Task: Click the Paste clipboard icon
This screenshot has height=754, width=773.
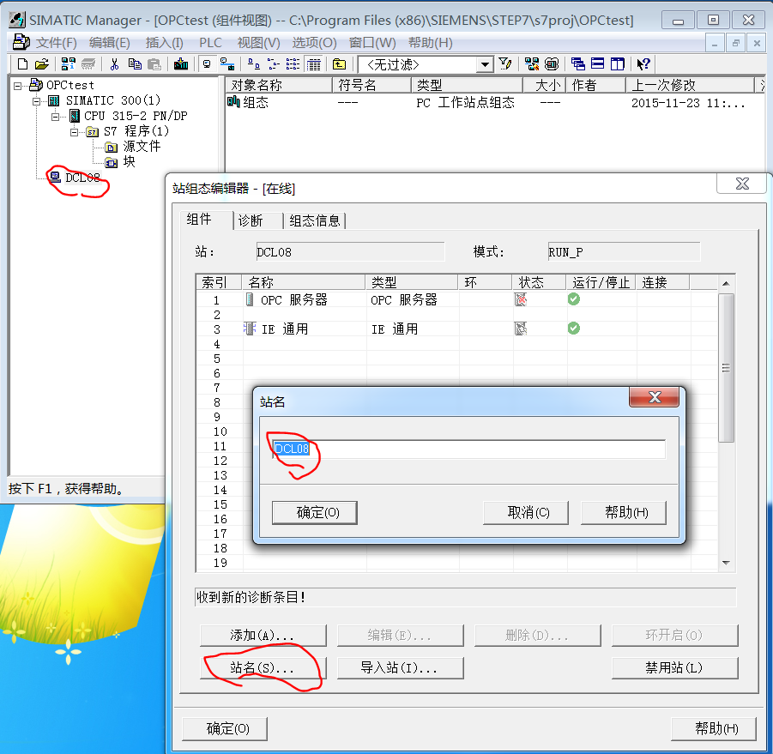Action: pos(154,64)
